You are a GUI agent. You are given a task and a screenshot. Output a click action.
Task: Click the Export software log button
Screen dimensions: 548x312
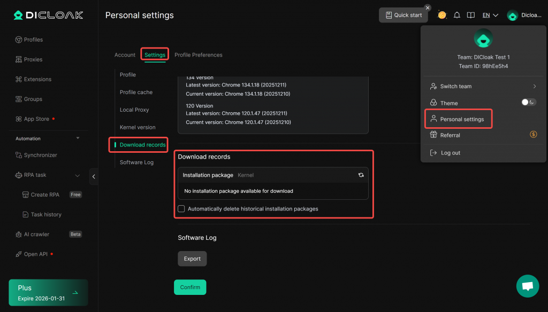click(x=192, y=259)
